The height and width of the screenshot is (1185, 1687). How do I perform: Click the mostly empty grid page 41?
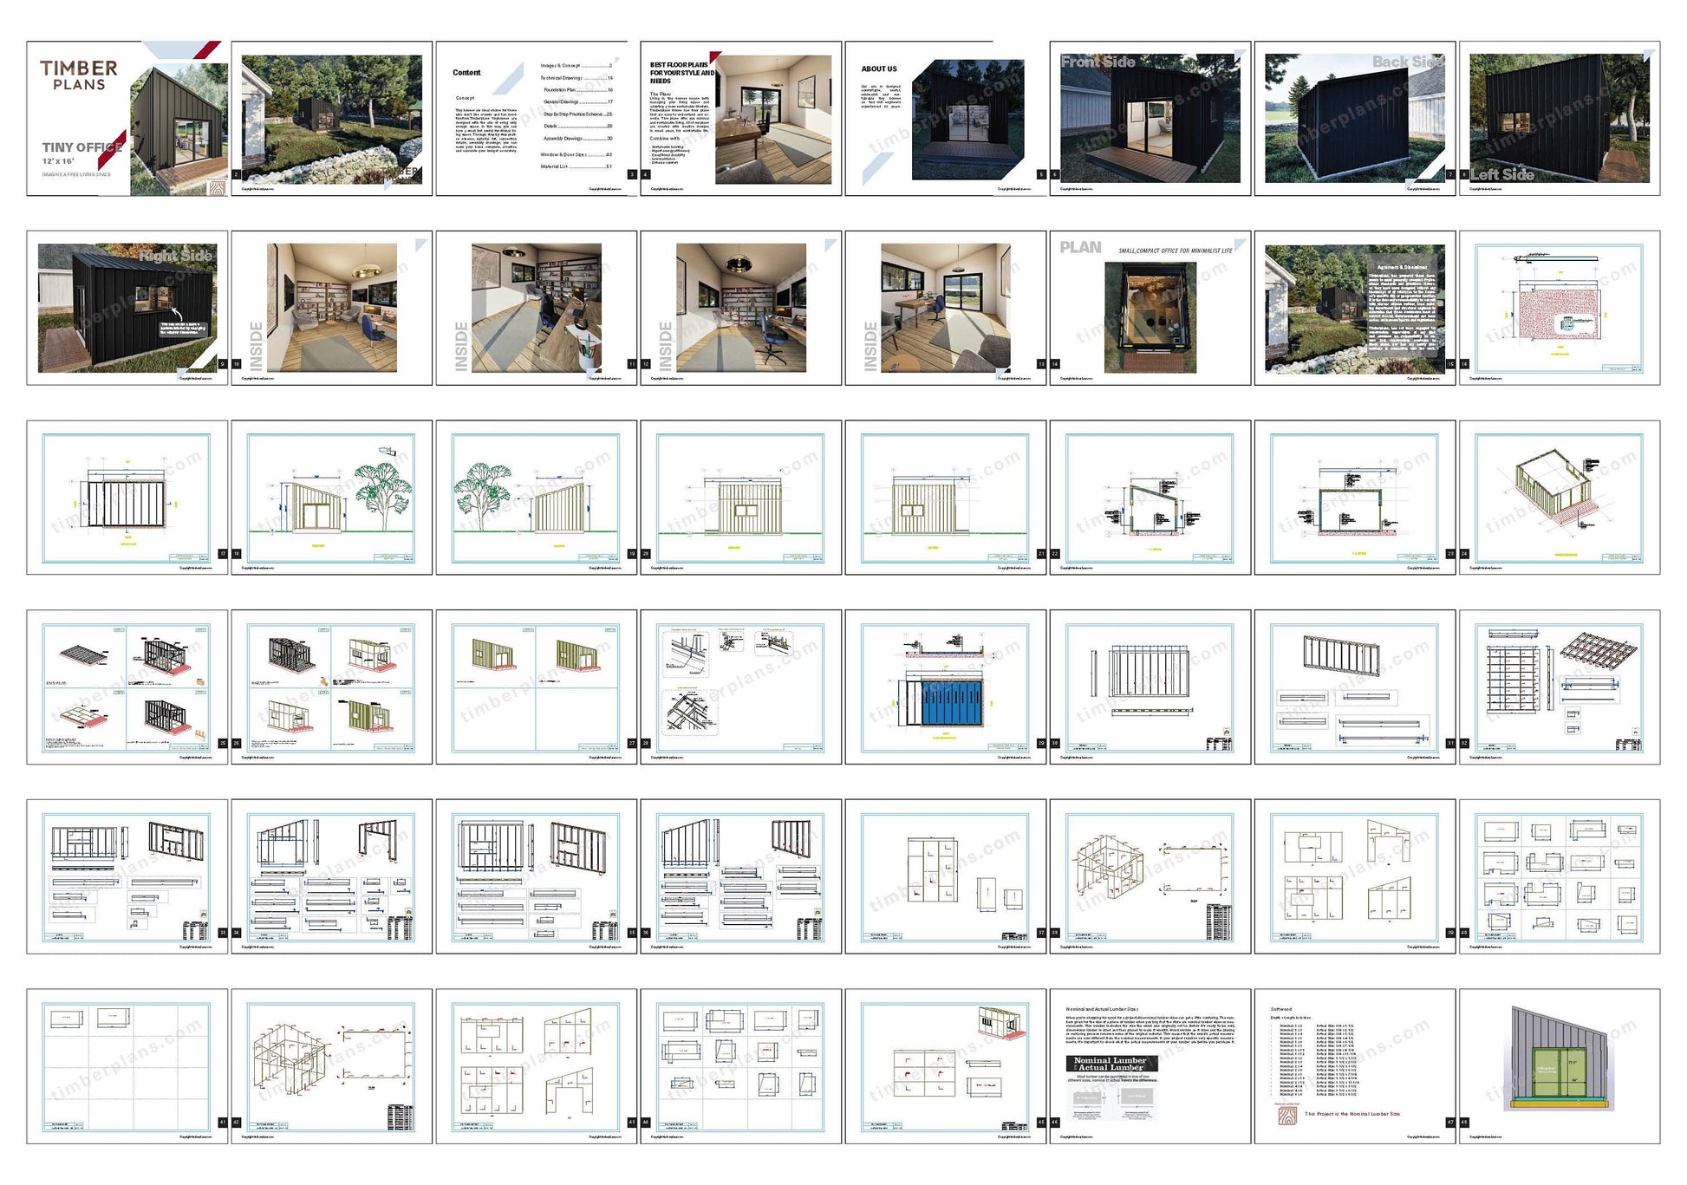pos(127,1066)
